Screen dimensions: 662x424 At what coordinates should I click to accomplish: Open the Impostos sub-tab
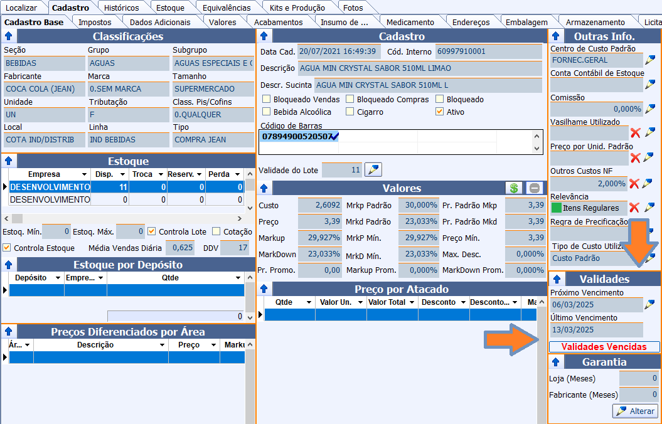click(x=95, y=22)
